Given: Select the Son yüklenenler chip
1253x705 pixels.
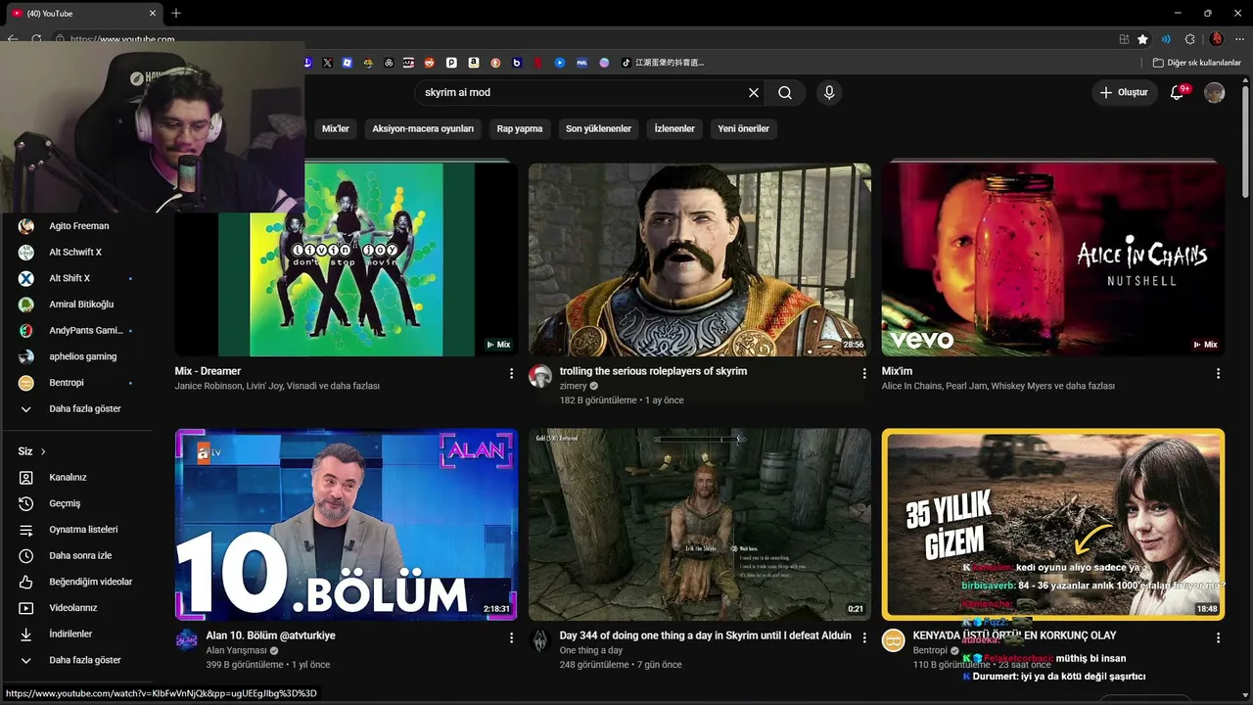Looking at the screenshot, I should pos(598,128).
